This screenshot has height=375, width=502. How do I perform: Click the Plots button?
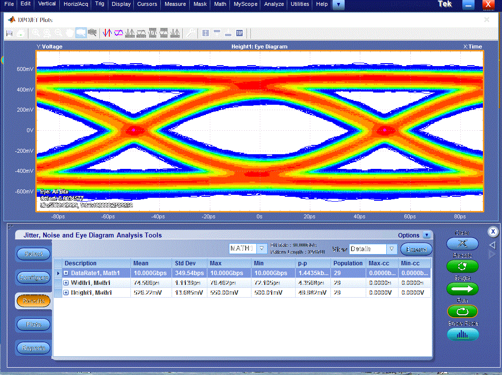point(34,325)
